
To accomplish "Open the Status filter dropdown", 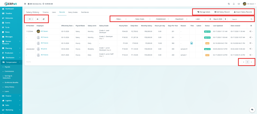I will pos(119,19).
